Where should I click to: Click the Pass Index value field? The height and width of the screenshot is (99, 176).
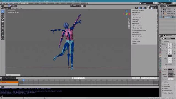click(170, 79)
